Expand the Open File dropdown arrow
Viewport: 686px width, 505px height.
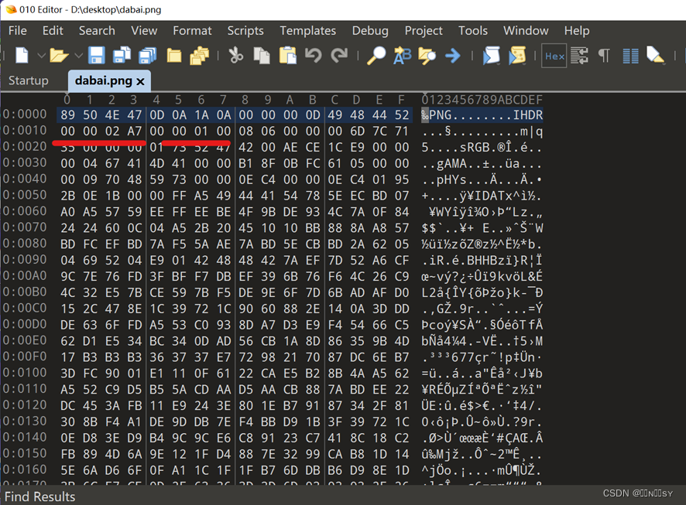pos(77,56)
